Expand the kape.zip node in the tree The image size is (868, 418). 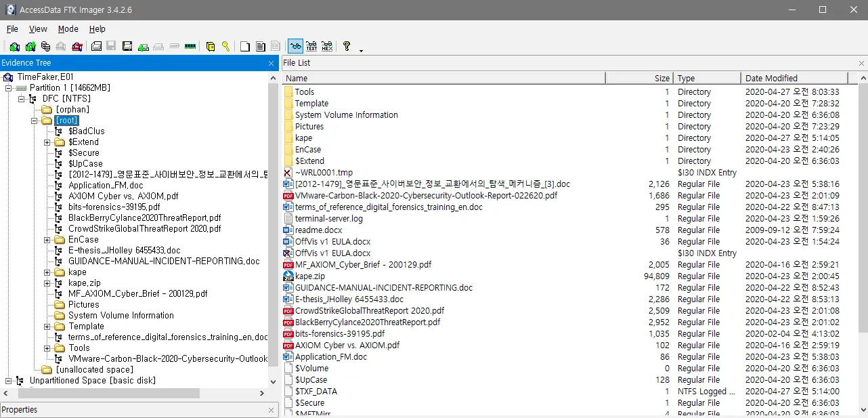click(x=47, y=283)
